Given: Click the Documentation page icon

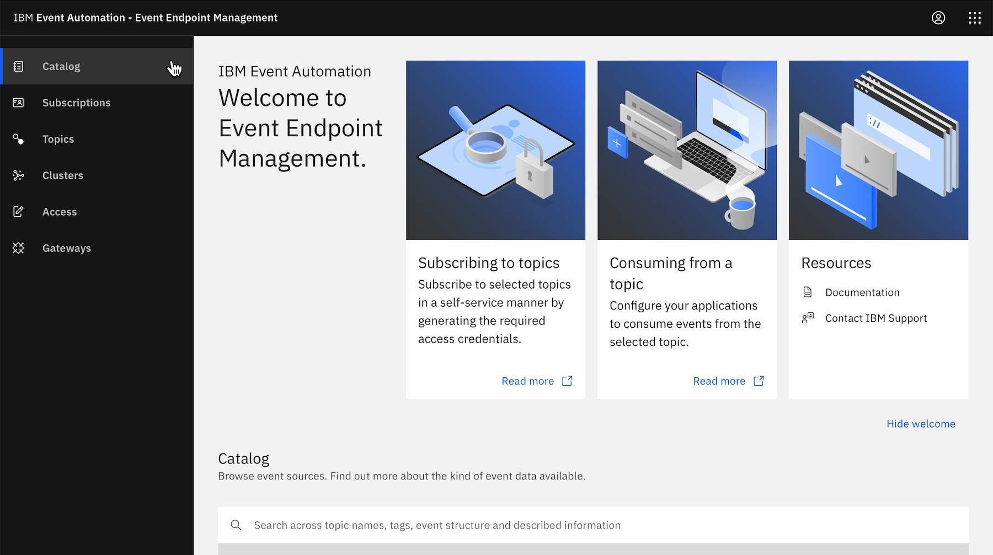Looking at the screenshot, I should [808, 292].
